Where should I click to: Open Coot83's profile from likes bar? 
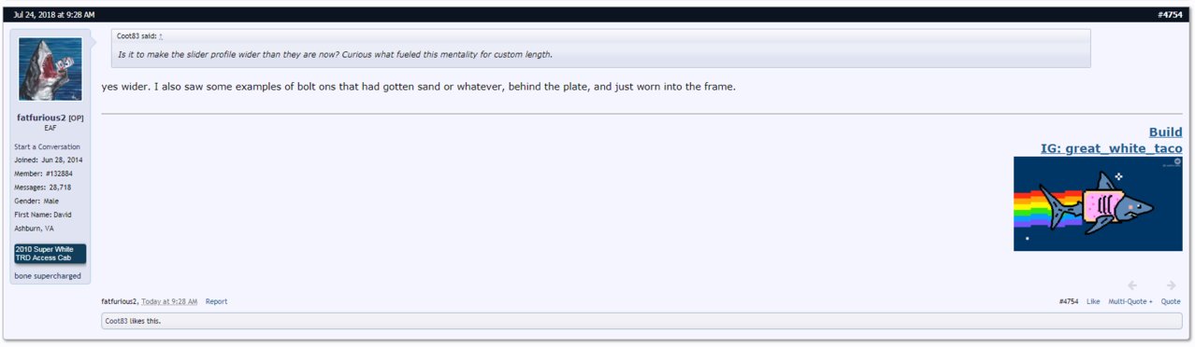click(116, 321)
